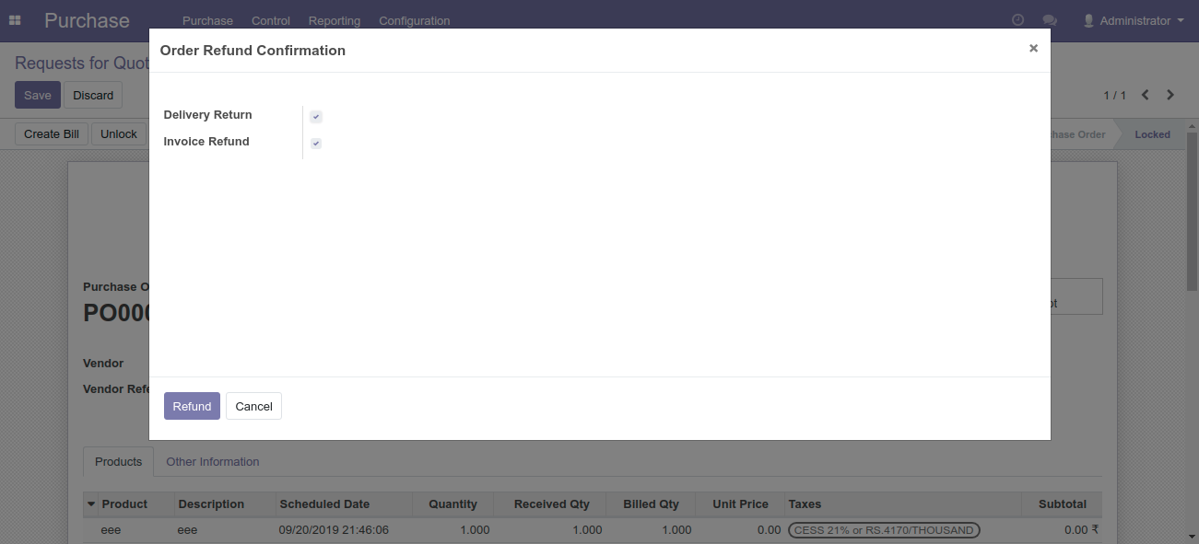Image resolution: width=1199 pixels, height=544 pixels.
Task: Dismiss the dialog with the X icon
Action: tap(1033, 48)
